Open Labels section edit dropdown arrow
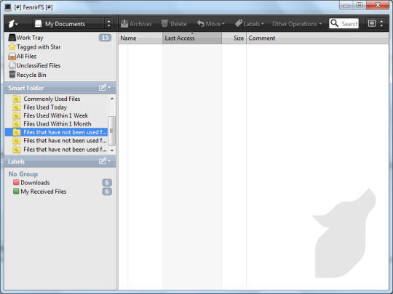The image size is (393, 294). click(109, 161)
